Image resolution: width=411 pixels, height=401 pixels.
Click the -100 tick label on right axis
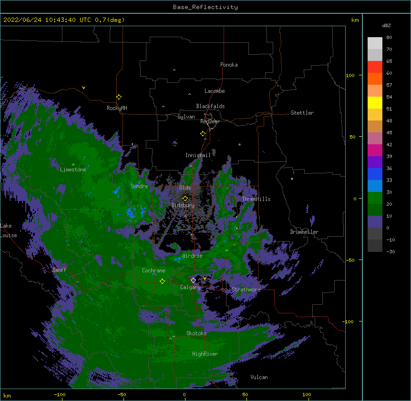coord(349,321)
